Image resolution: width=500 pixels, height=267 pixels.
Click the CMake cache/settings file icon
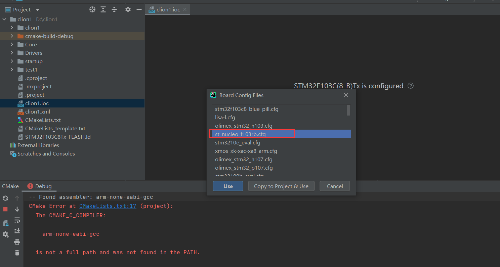5,223
